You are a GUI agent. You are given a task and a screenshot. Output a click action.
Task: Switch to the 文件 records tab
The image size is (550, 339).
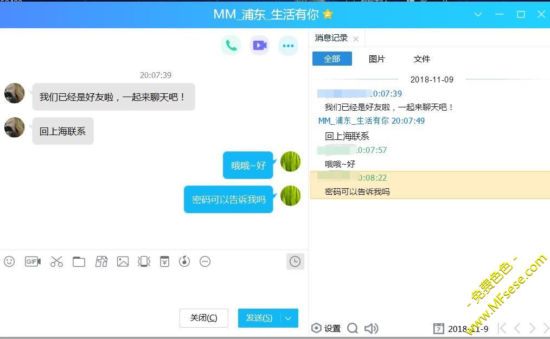421,59
